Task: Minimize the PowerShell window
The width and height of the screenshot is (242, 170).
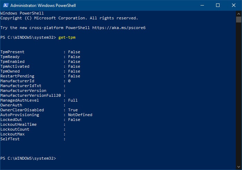Action: tap(202, 5)
